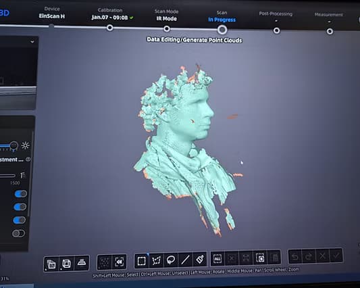The height and width of the screenshot is (288, 360).
Task: Click the dotted point cloud display icon
Action: pos(105,262)
